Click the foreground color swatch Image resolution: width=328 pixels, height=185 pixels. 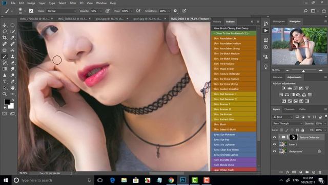point(7,102)
